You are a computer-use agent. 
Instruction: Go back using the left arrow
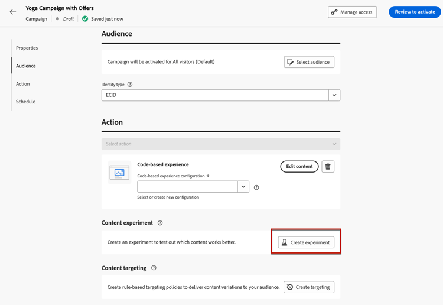tap(13, 12)
